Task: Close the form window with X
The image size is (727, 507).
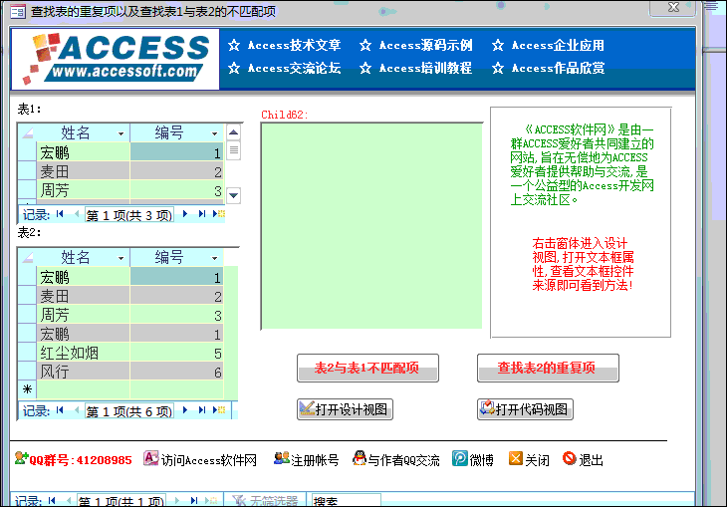Action: pos(673,8)
